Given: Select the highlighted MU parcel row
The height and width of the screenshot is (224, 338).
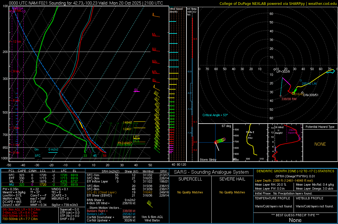Looking at the screenshot, I should (x=43, y=185).
